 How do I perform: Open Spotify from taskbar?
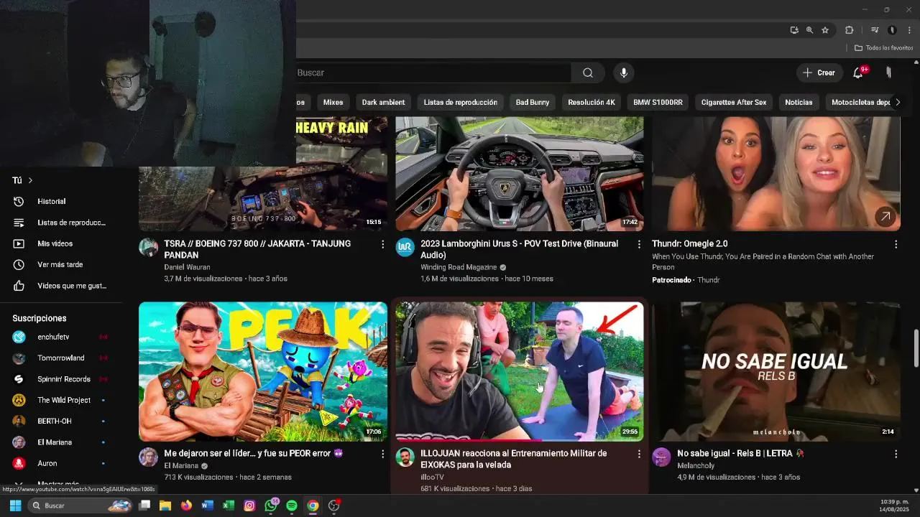click(x=292, y=506)
